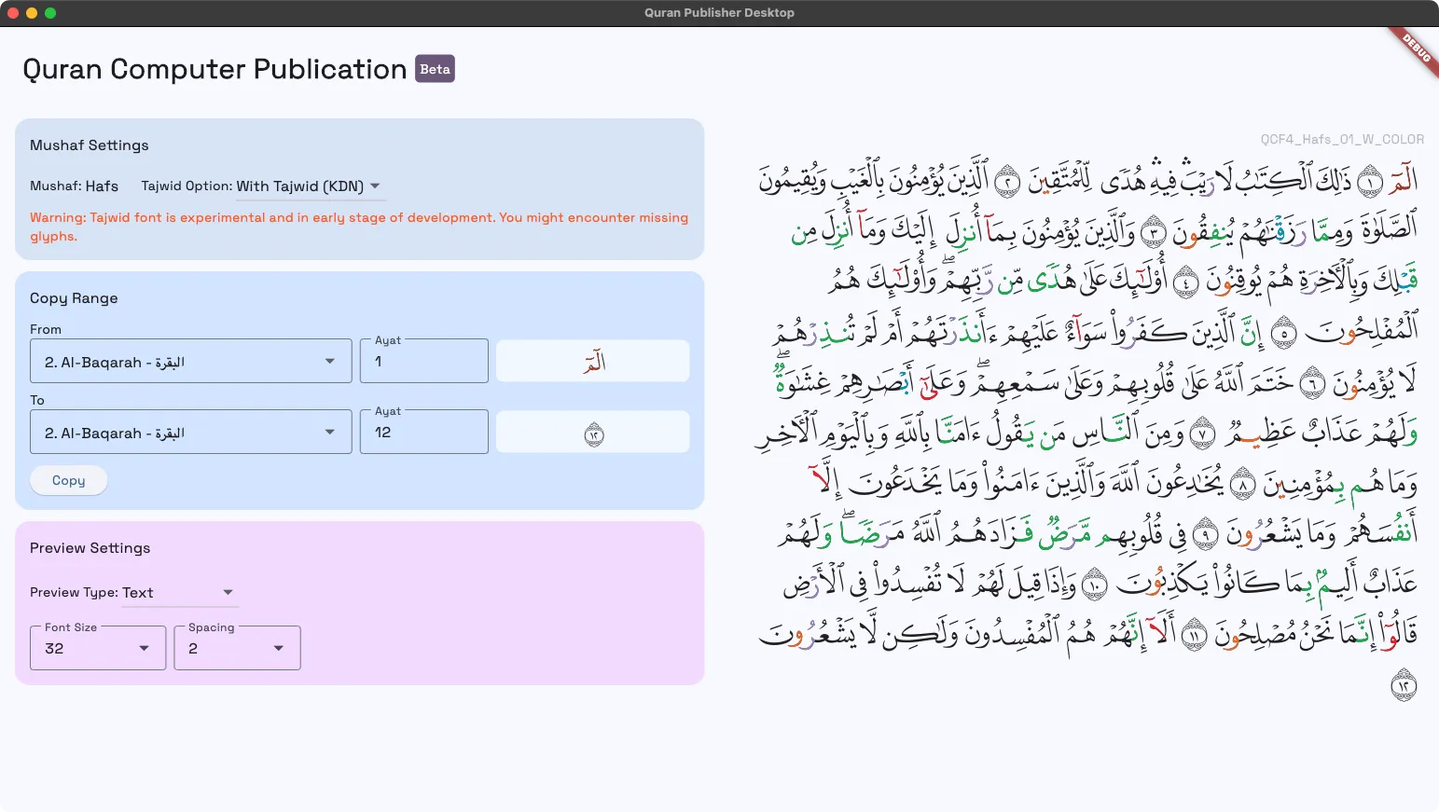
Task: Click the Quran Publisher Desktop window title
Action: click(x=719, y=13)
